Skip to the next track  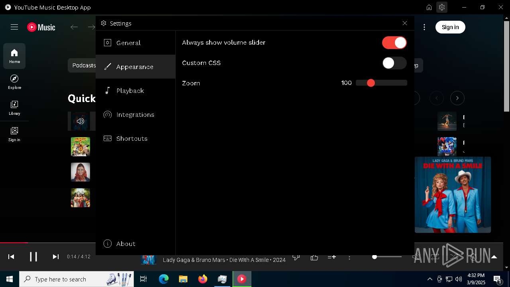pyautogui.click(x=56, y=257)
